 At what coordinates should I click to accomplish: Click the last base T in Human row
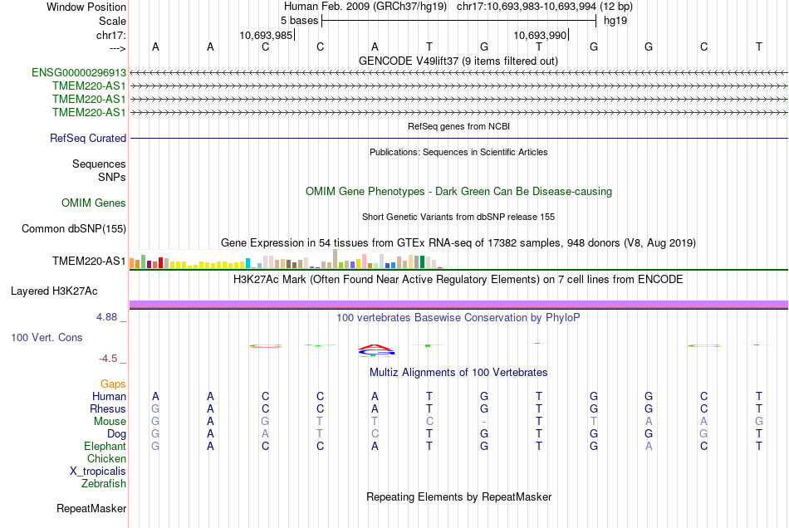(x=759, y=396)
